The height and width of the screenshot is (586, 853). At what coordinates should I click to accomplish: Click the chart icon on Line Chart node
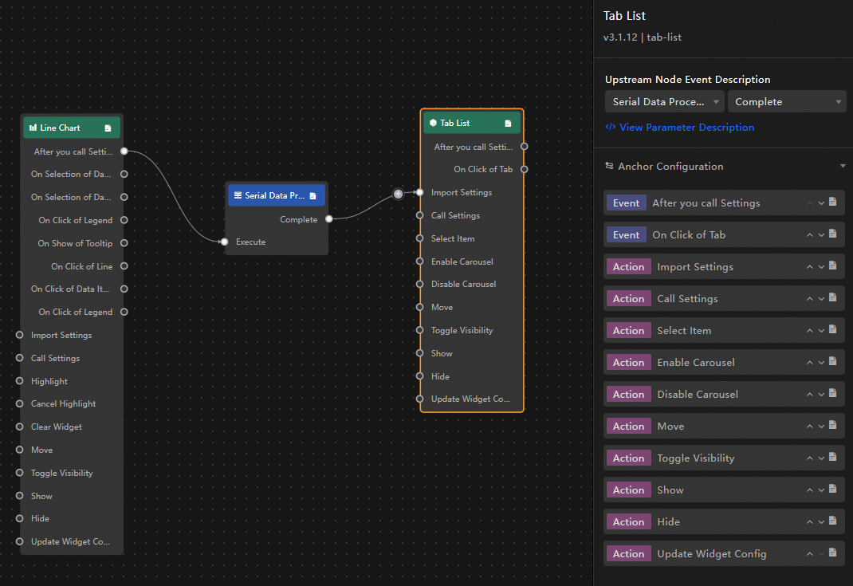tap(33, 128)
